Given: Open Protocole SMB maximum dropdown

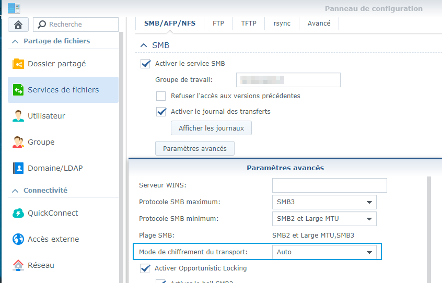Looking at the screenshot, I should (324, 202).
